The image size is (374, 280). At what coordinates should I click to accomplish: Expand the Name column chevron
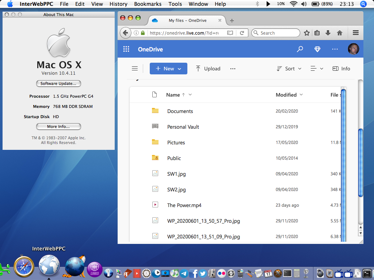pyautogui.click(x=190, y=94)
